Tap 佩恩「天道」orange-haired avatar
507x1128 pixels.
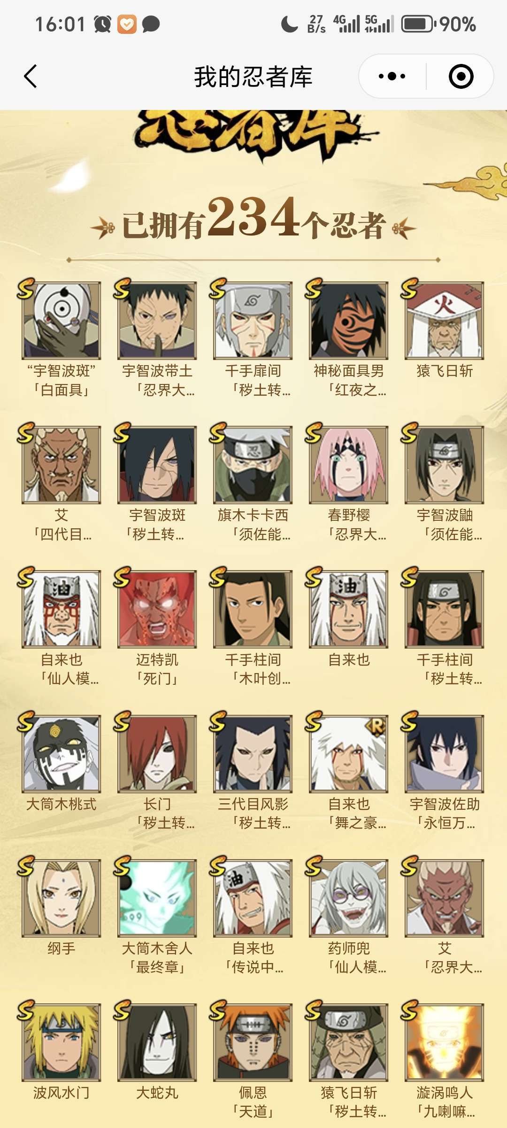point(253,1042)
